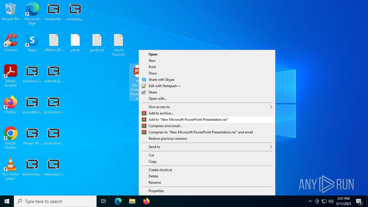The height and width of the screenshot is (207, 368).
Task: Expand the Give access to submenu
Action: [x=207, y=107]
